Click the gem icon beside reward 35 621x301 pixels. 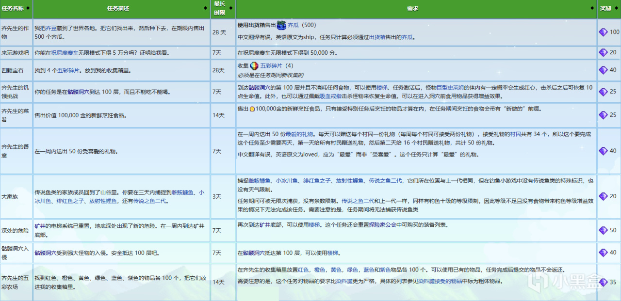[x=603, y=282]
